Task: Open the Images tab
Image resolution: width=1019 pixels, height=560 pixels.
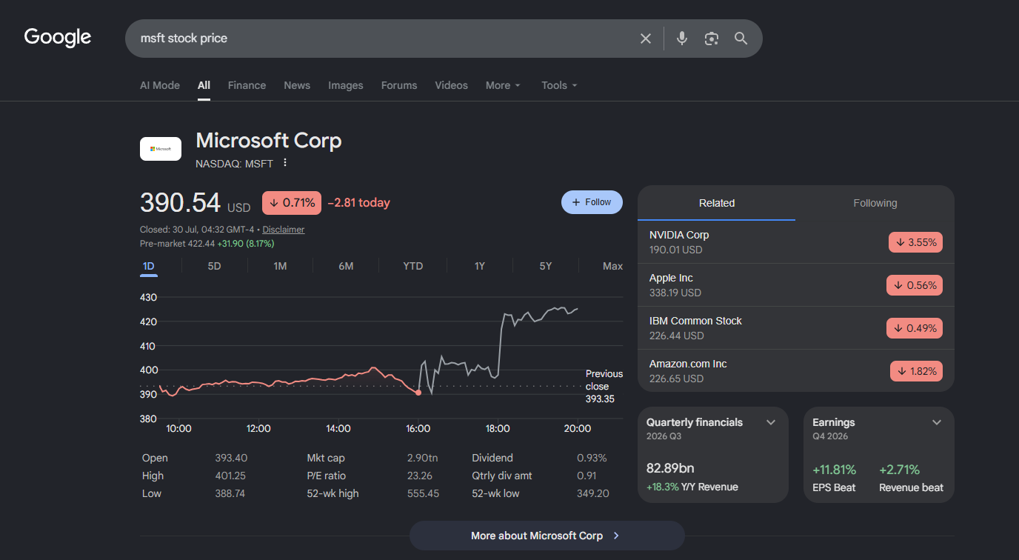Action: (x=346, y=85)
